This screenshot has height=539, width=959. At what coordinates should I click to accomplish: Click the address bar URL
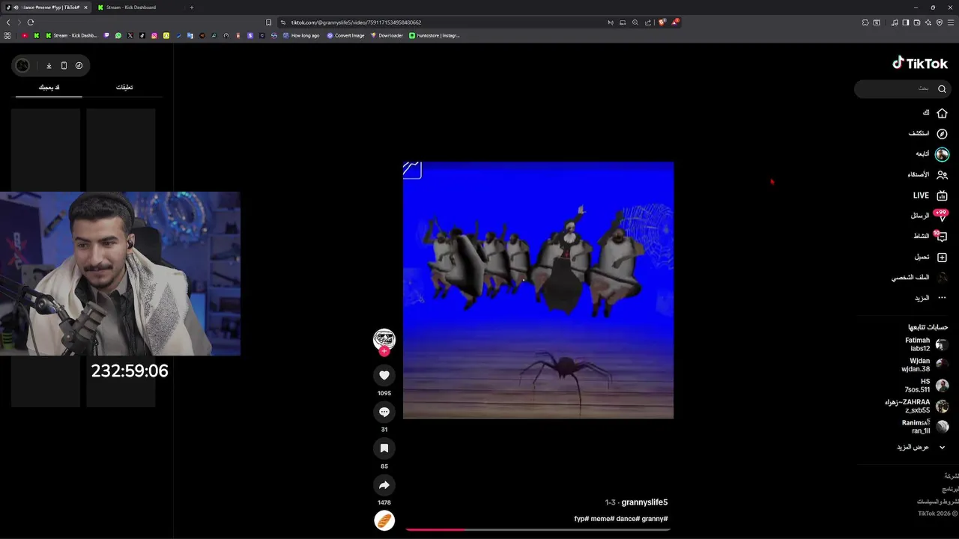click(356, 22)
